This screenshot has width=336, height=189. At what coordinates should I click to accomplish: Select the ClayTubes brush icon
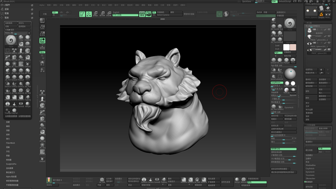(x=14, y=111)
